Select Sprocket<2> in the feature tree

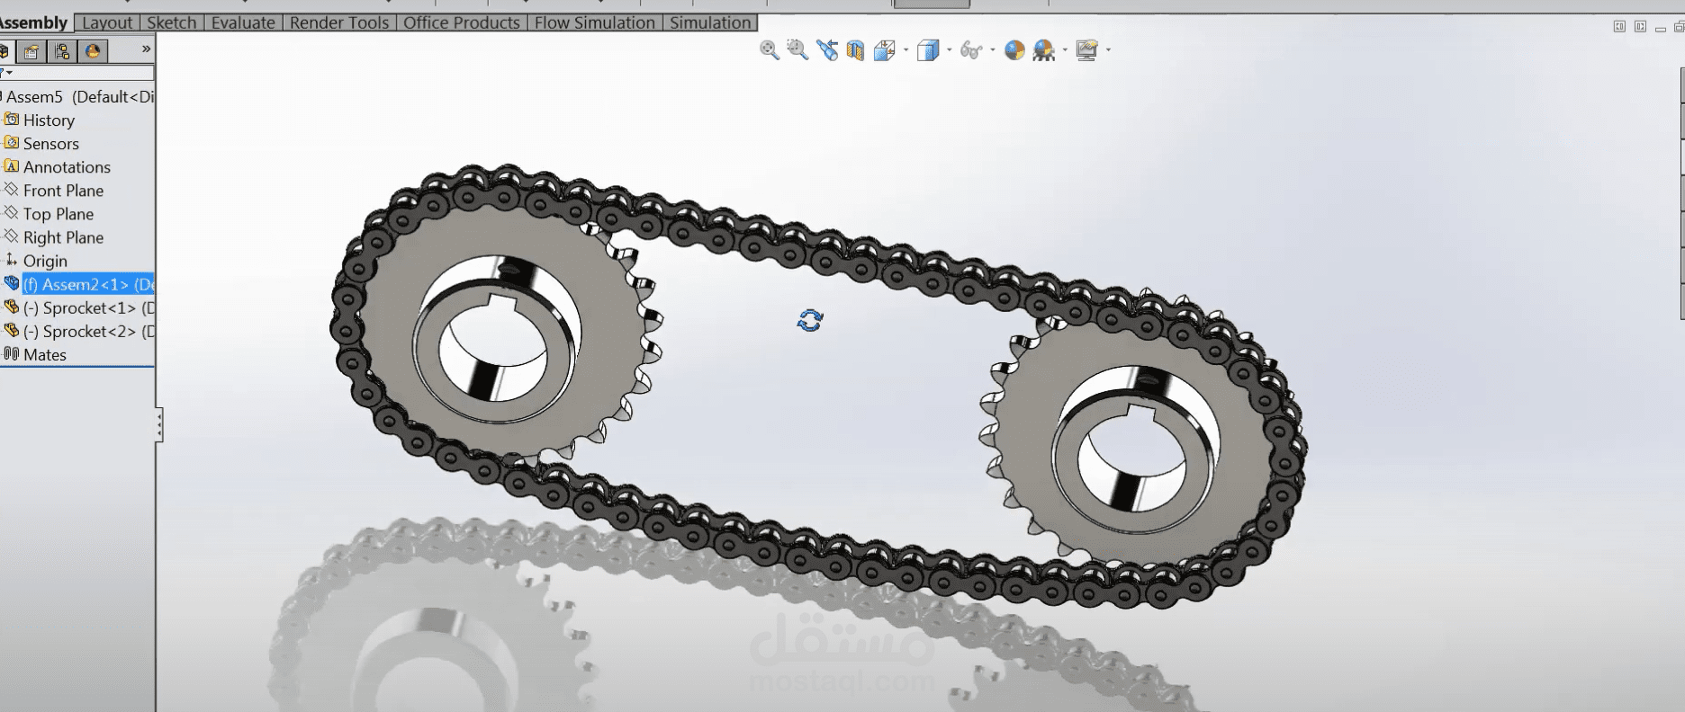tap(89, 331)
